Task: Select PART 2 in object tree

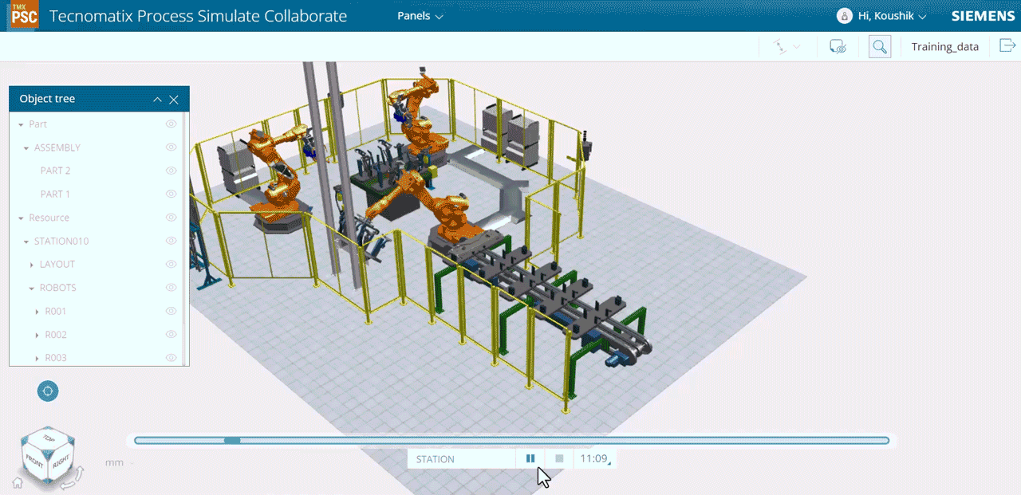Action: pos(56,171)
